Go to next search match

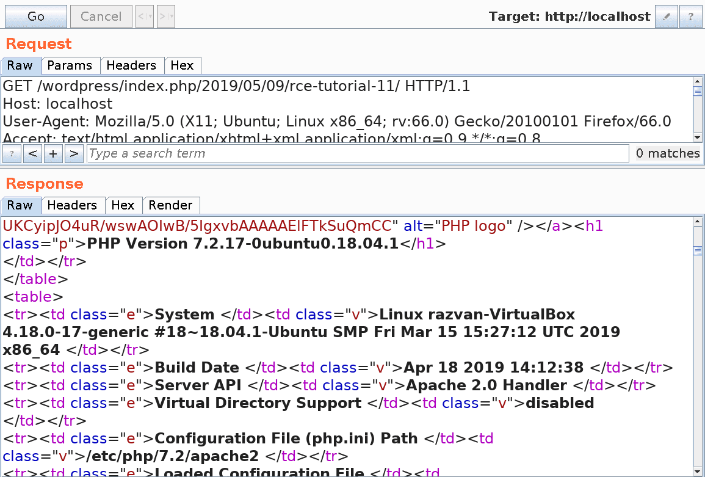pos(74,153)
